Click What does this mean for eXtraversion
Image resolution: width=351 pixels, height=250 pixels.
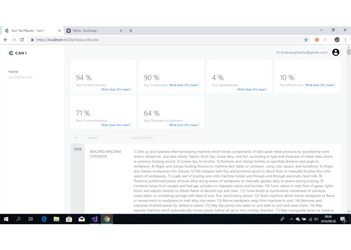coord(320,85)
